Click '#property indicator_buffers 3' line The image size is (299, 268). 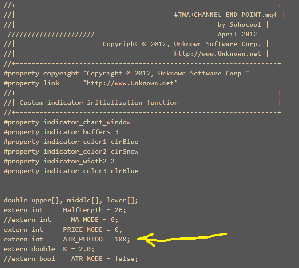61,132
